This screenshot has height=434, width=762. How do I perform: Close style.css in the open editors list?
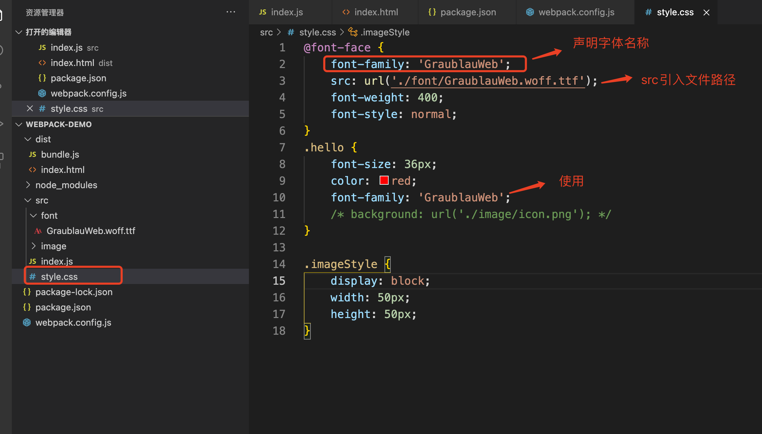[30, 109]
